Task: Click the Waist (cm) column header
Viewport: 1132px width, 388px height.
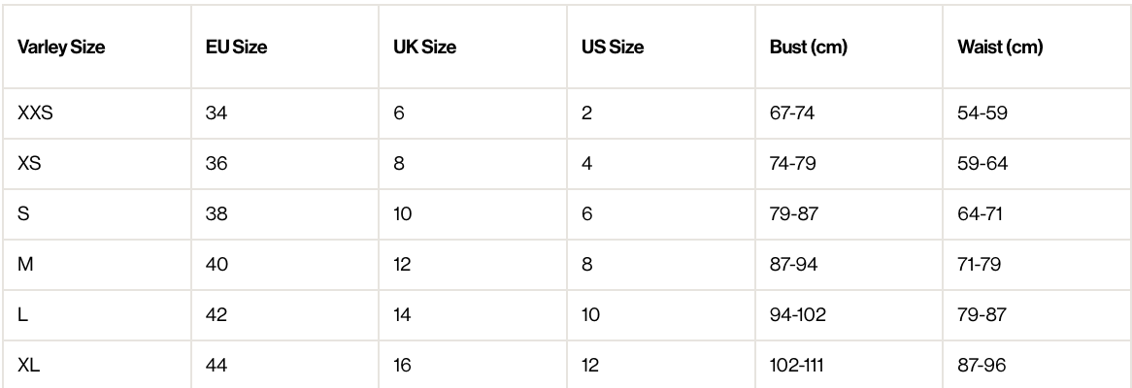Action: point(993,48)
